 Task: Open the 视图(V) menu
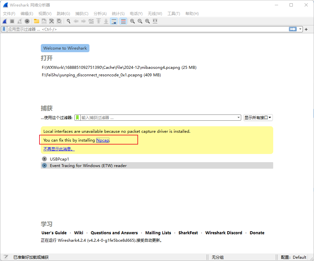tap(45, 14)
